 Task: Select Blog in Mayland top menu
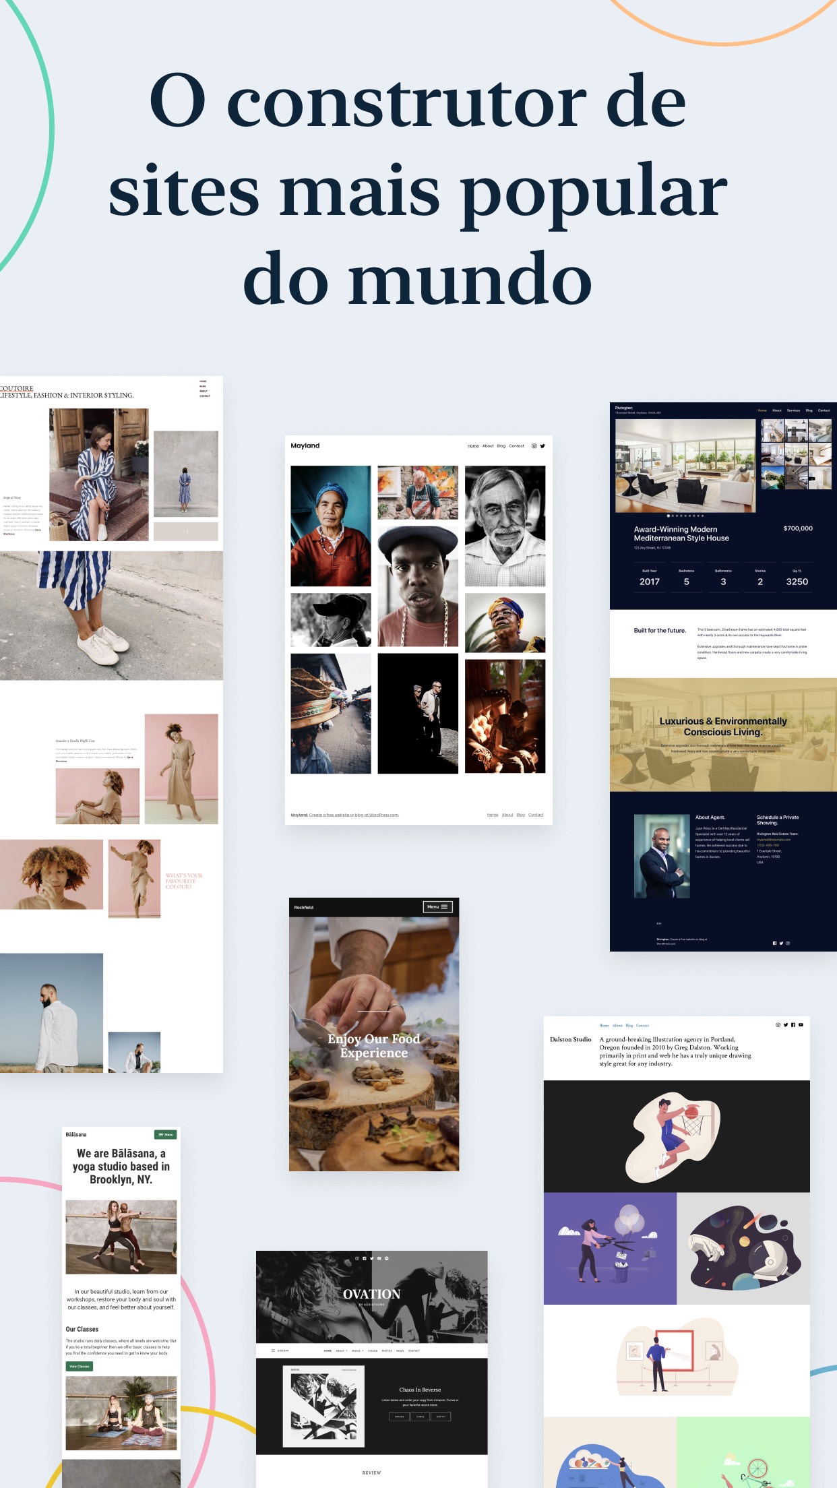coord(501,446)
